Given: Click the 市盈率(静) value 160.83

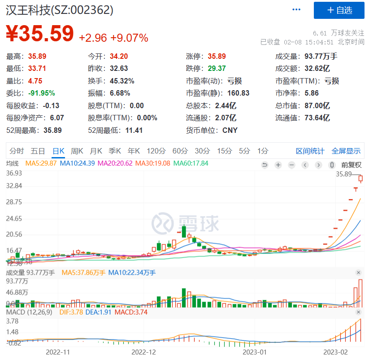Looking at the screenshot, I should [x=238, y=93].
